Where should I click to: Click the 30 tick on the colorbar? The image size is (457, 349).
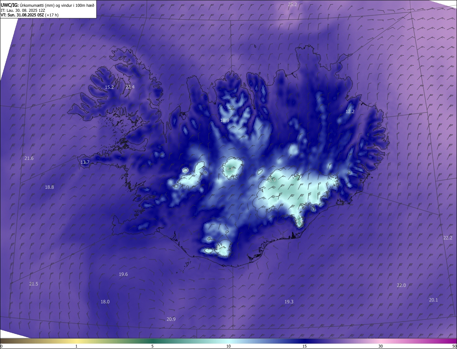(x=381, y=346)
